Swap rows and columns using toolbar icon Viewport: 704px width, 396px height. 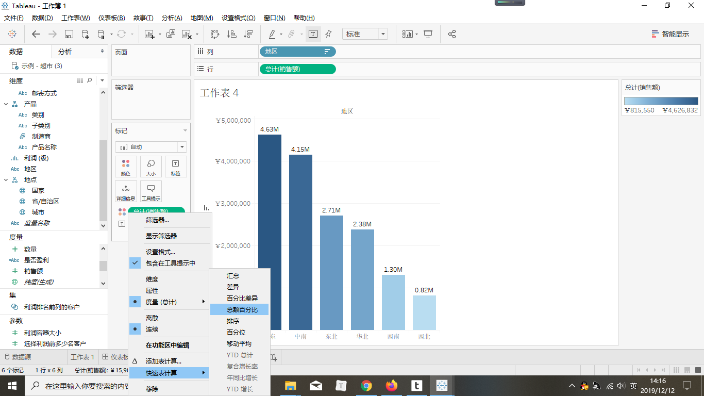click(x=215, y=34)
